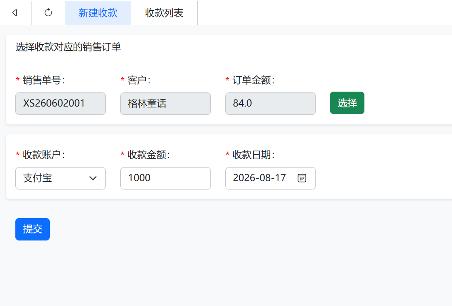Click the refresh icon
This screenshot has width=452, height=306.
(x=48, y=13)
